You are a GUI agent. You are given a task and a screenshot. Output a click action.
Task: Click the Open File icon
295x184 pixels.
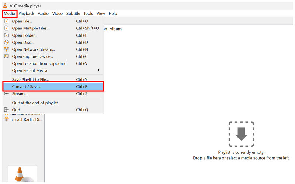click(x=6, y=21)
